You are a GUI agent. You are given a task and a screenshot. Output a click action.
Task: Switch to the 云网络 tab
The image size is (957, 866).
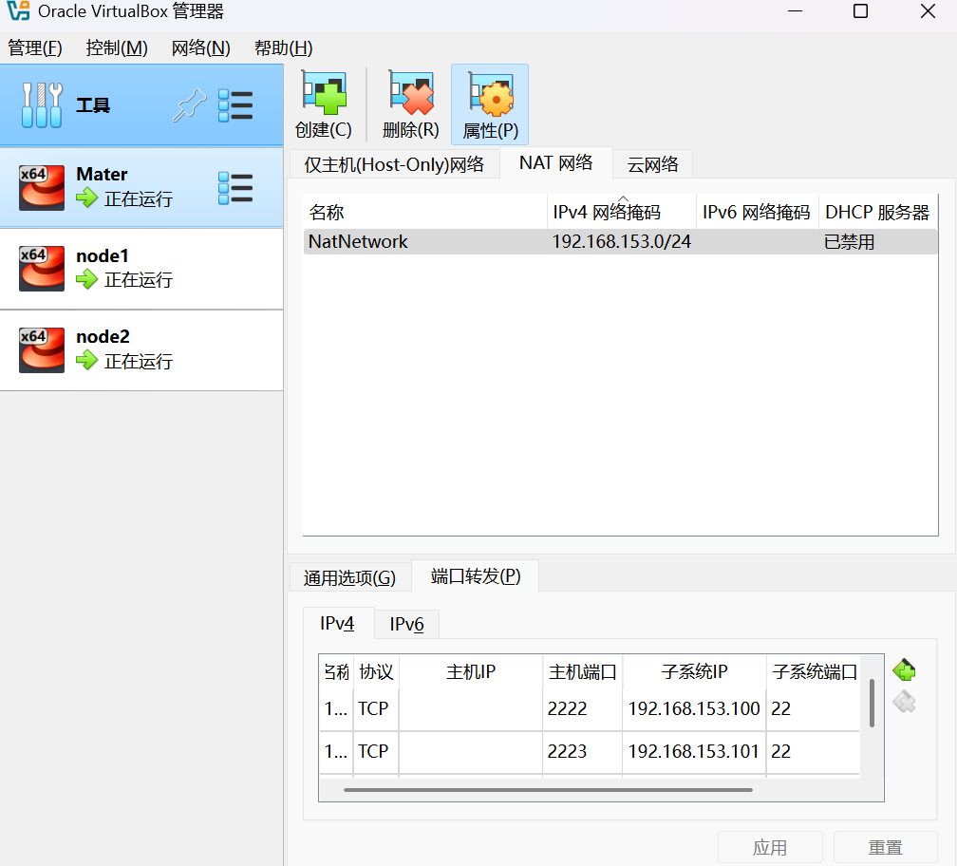point(652,164)
